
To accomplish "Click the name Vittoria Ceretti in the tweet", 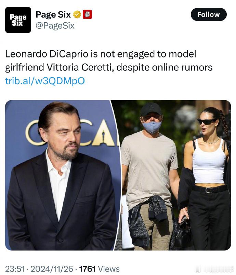I will [79, 67].
